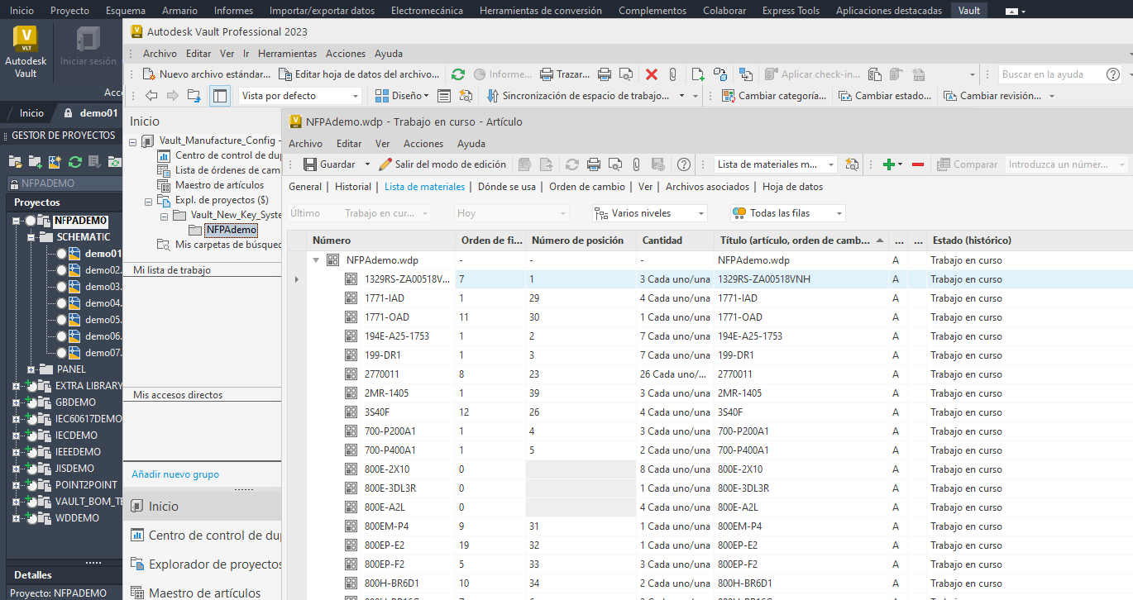Toggle the status circle beside demo02 drawing
This screenshot has height=600, width=1133.
point(61,270)
